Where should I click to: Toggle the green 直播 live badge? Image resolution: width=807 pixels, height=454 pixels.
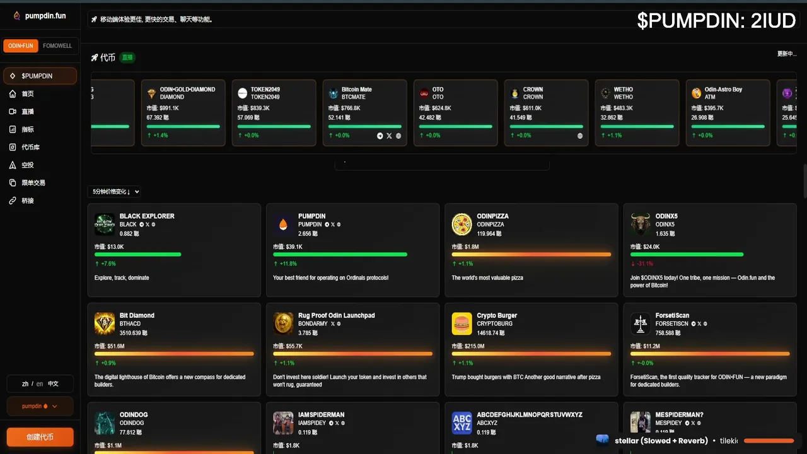(127, 57)
